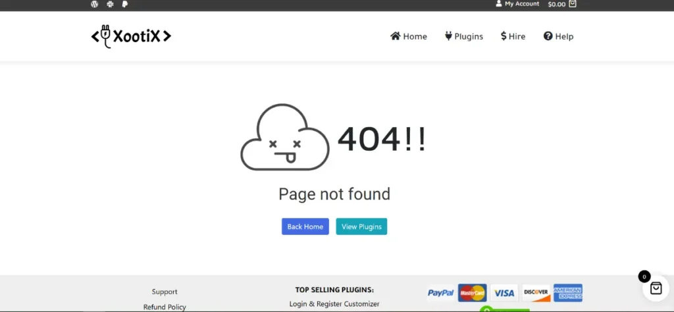The image size is (674, 312).
Task: Click the Back Home button
Action: pyautogui.click(x=305, y=226)
